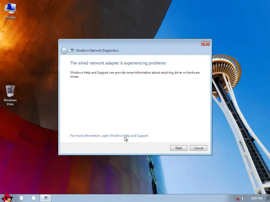The image size is (270, 202).
Task: Click the Next button
Action: [x=179, y=148]
